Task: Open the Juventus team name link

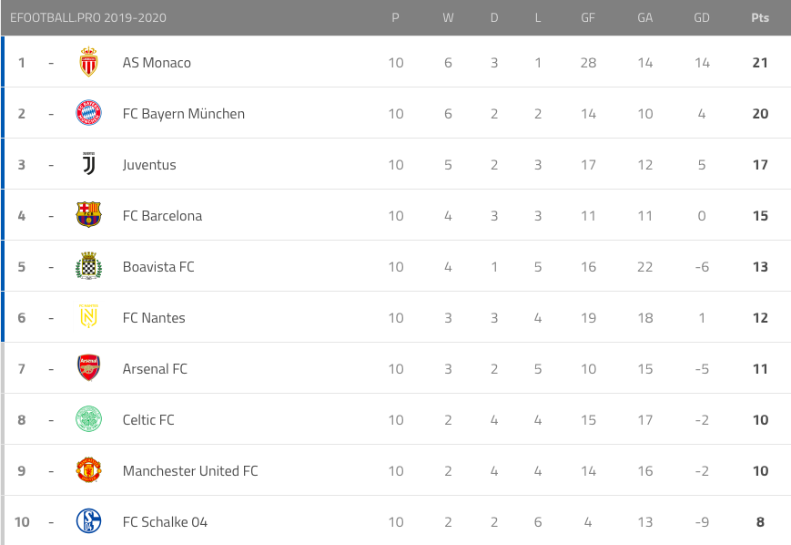Action: pos(149,165)
